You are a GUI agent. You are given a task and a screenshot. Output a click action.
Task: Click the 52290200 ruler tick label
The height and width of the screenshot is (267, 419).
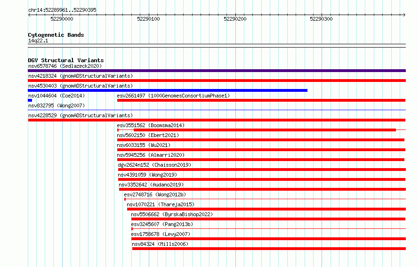tap(235, 19)
